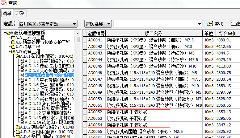
Task: Click the 定额编号 column header
Action: pos(96,33)
